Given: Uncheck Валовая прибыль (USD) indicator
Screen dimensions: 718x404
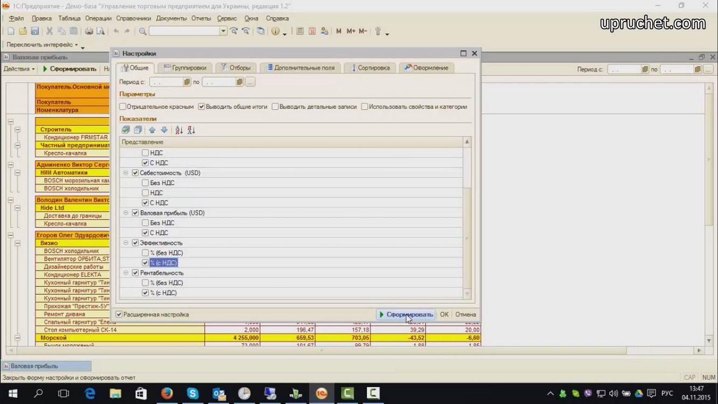Looking at the screenshot, I should coord(135,213).
